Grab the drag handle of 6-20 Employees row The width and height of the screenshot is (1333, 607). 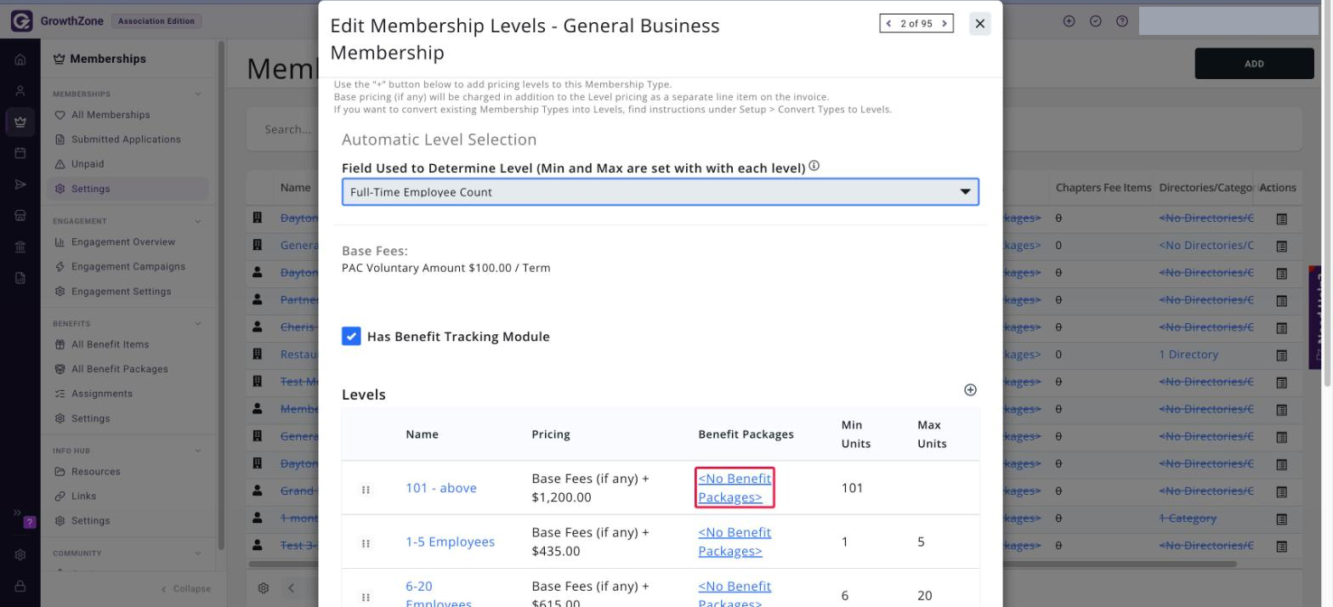pyautogui.click(x=366, y=597)
